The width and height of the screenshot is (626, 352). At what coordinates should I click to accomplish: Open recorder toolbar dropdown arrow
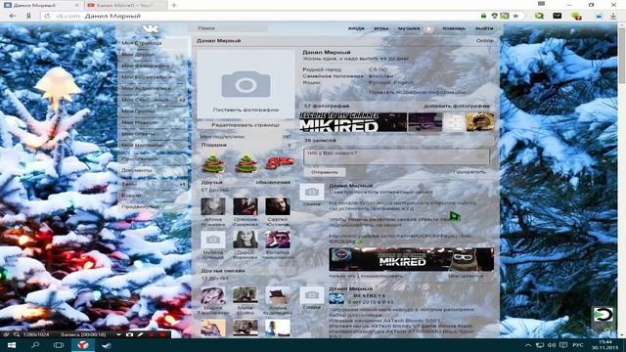click(x=119, y=334)
